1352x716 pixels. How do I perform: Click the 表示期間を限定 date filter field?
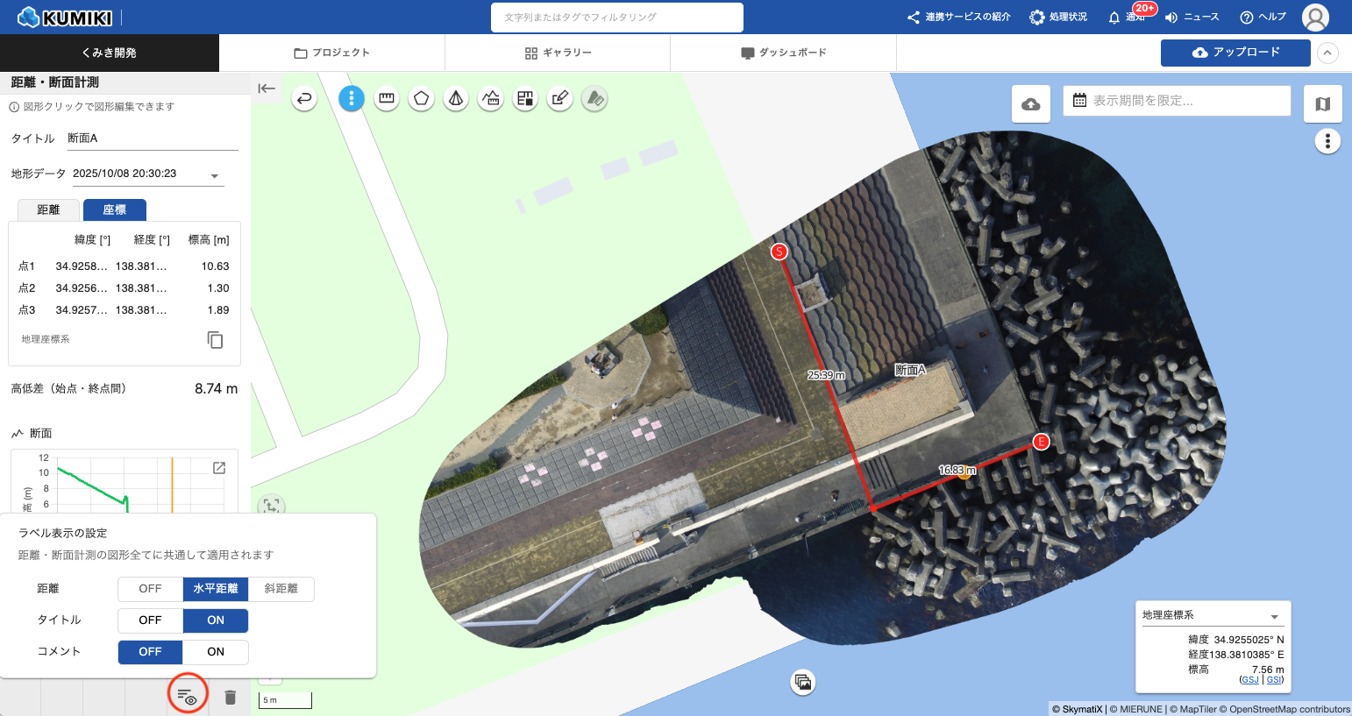click(1178, 101)
